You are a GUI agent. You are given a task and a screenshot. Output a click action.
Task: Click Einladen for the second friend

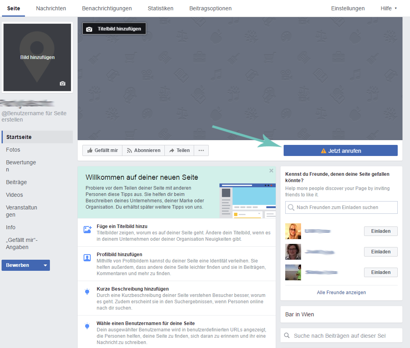click(381, 252)
